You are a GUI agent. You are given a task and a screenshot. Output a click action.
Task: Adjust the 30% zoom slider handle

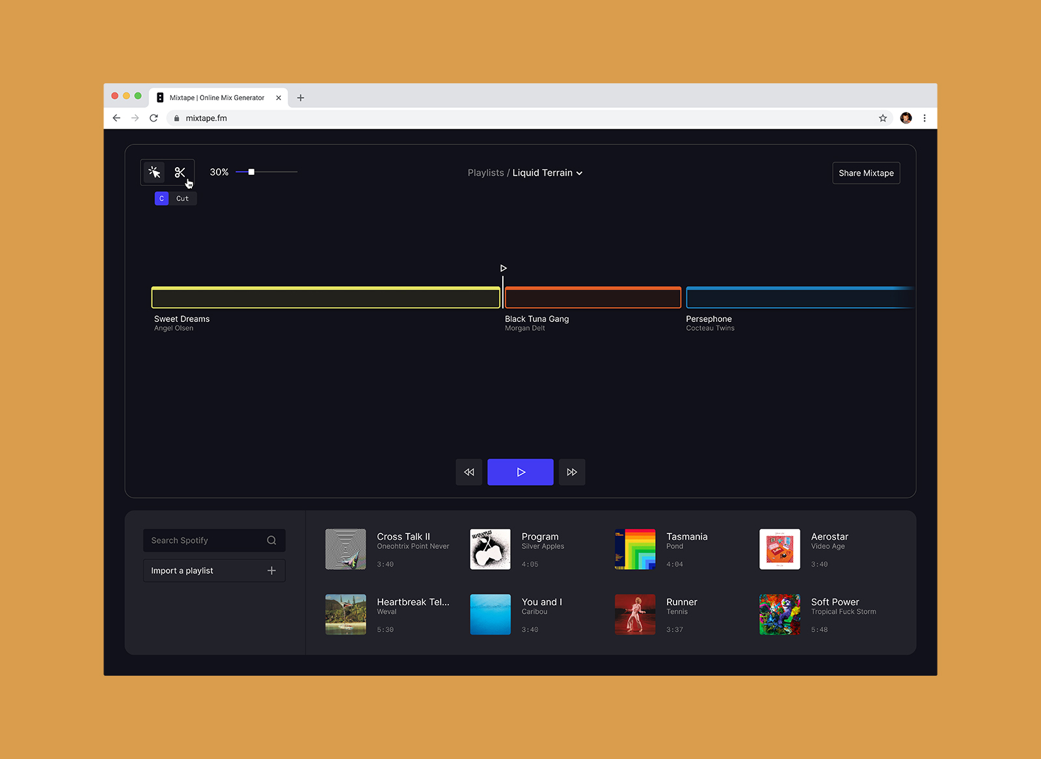[251, 172]
